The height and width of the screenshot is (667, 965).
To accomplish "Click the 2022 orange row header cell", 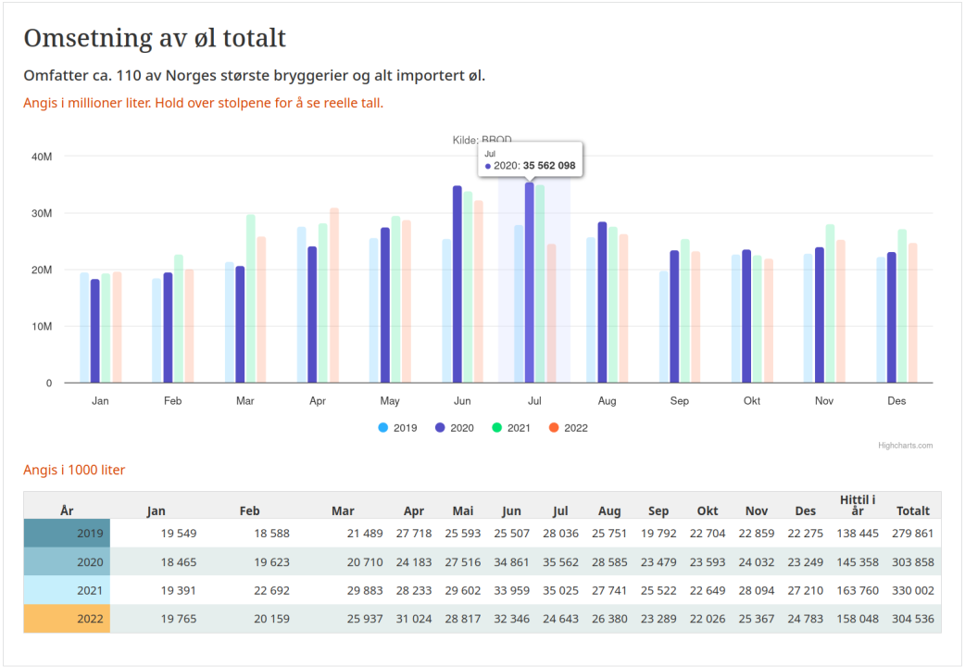I will pyautogui.click(x=67, y=619).
